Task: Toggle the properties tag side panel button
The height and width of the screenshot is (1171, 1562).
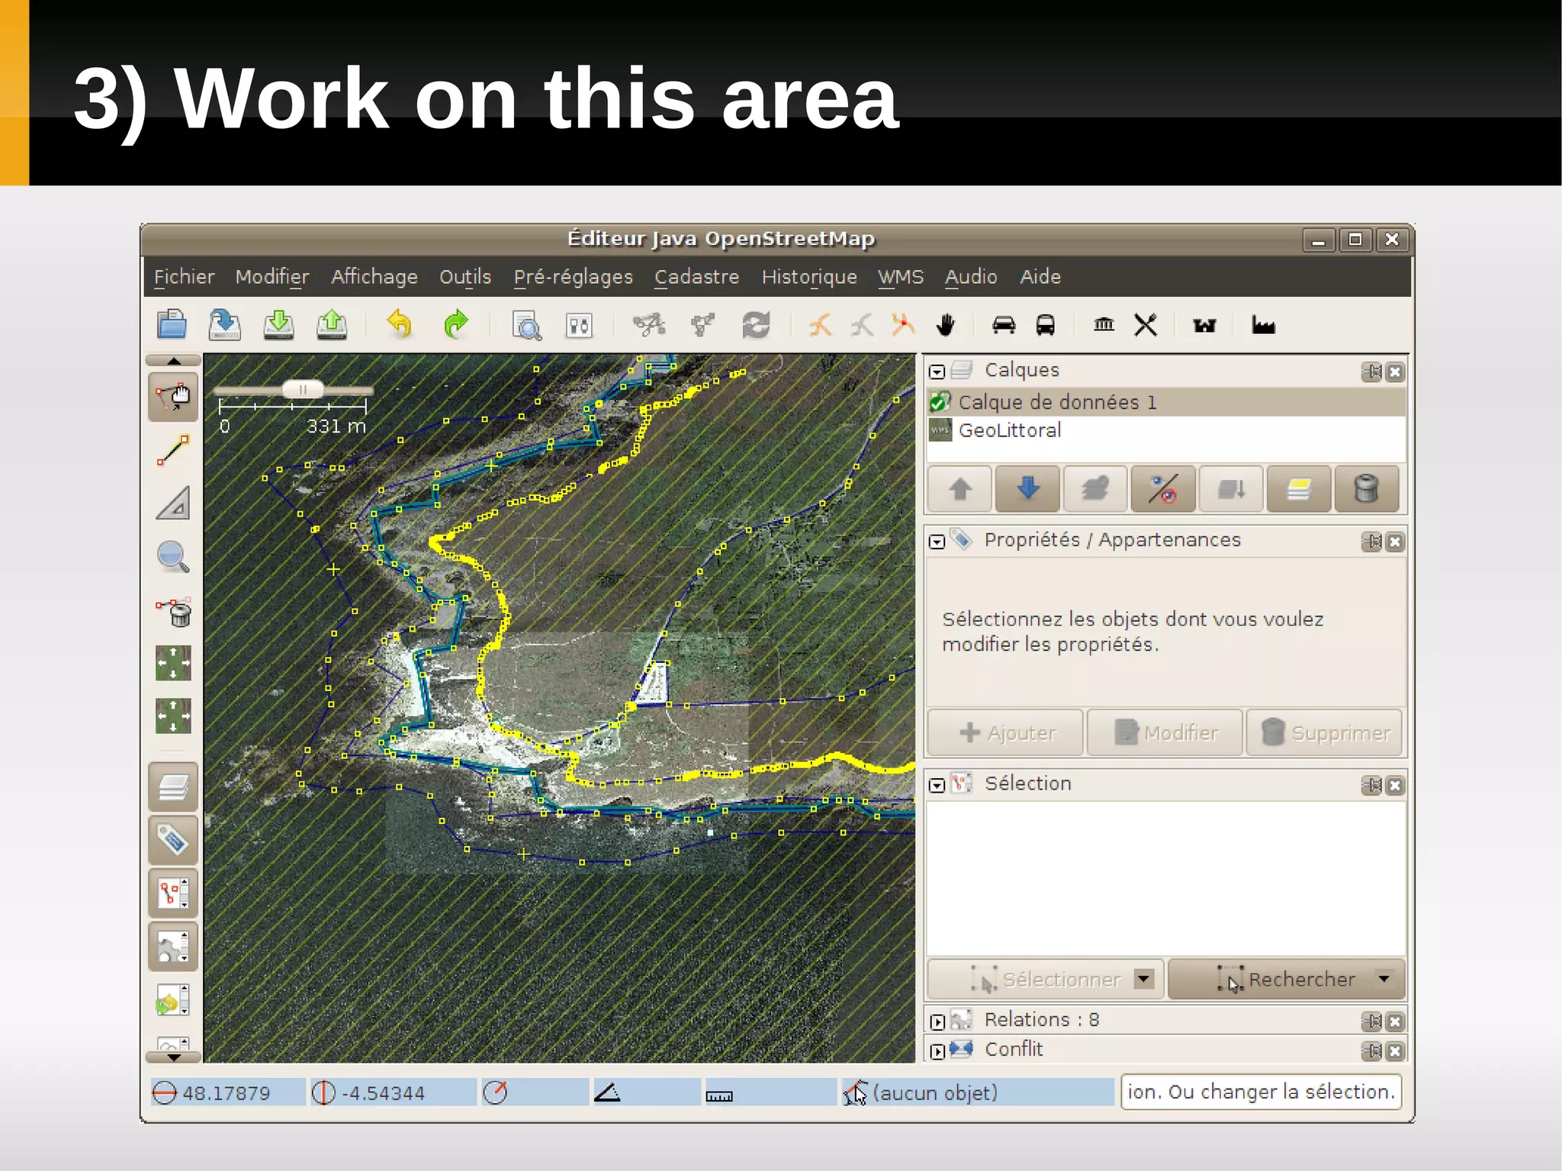Action: click(x=173, y=840)
